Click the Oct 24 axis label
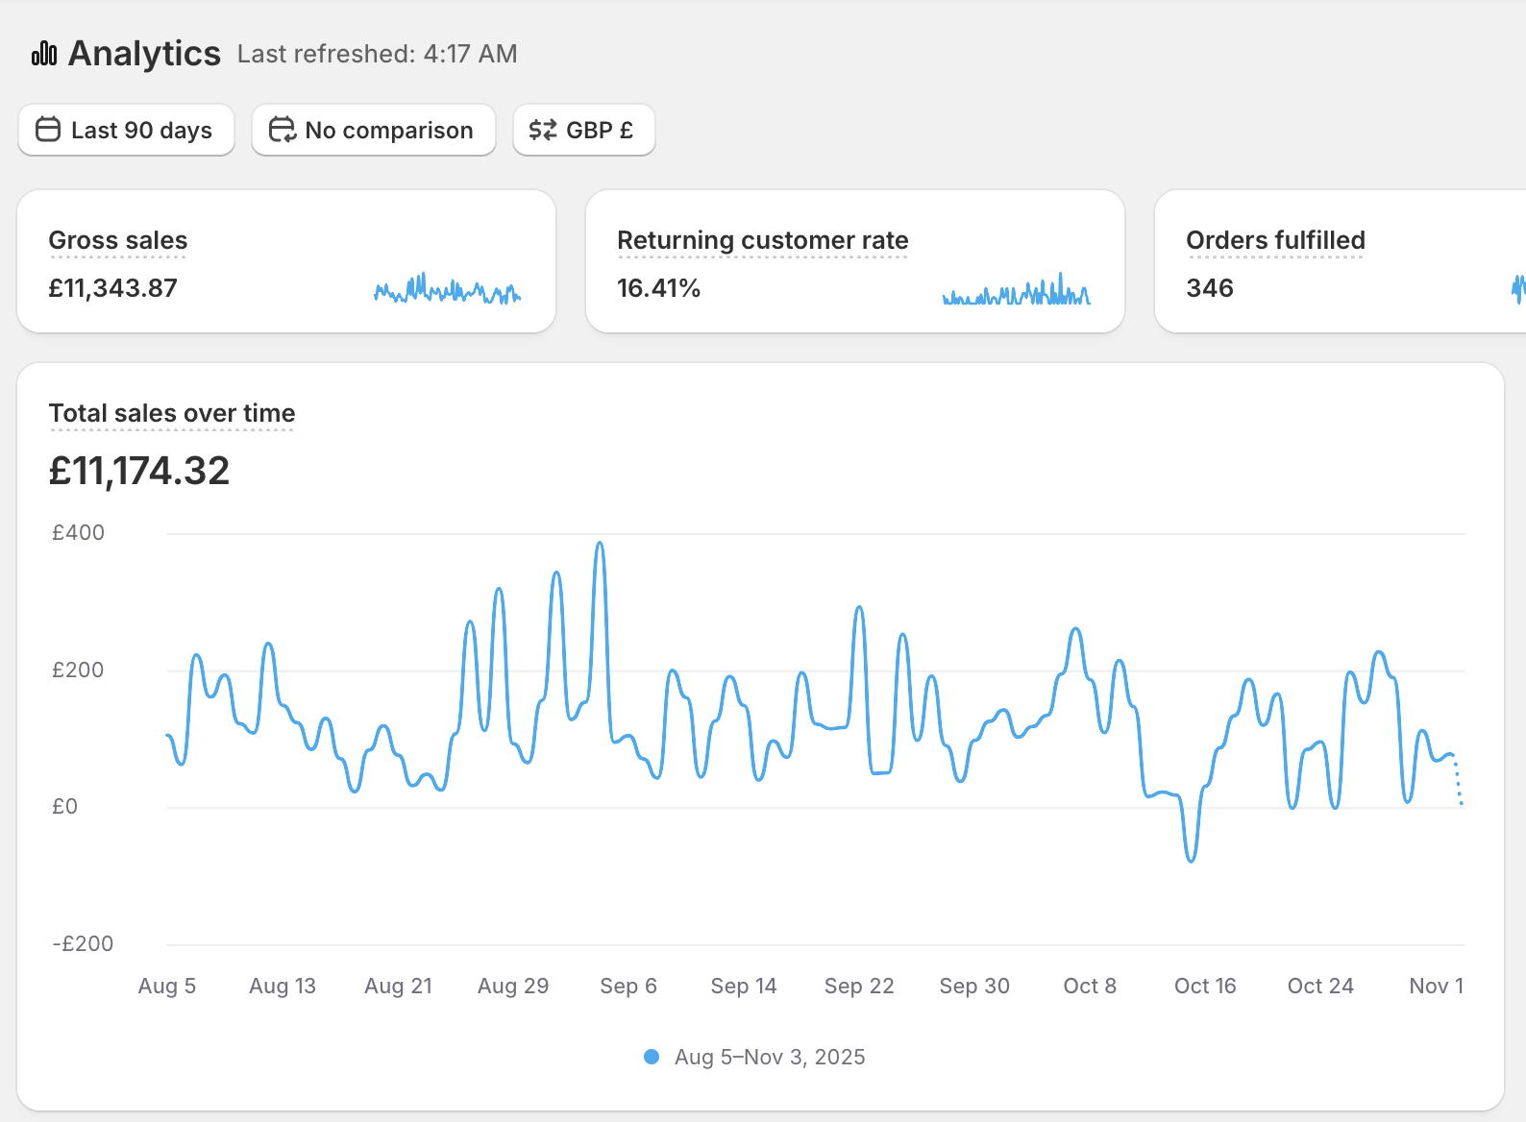 pyautogui.click(x=1320, y=986)
